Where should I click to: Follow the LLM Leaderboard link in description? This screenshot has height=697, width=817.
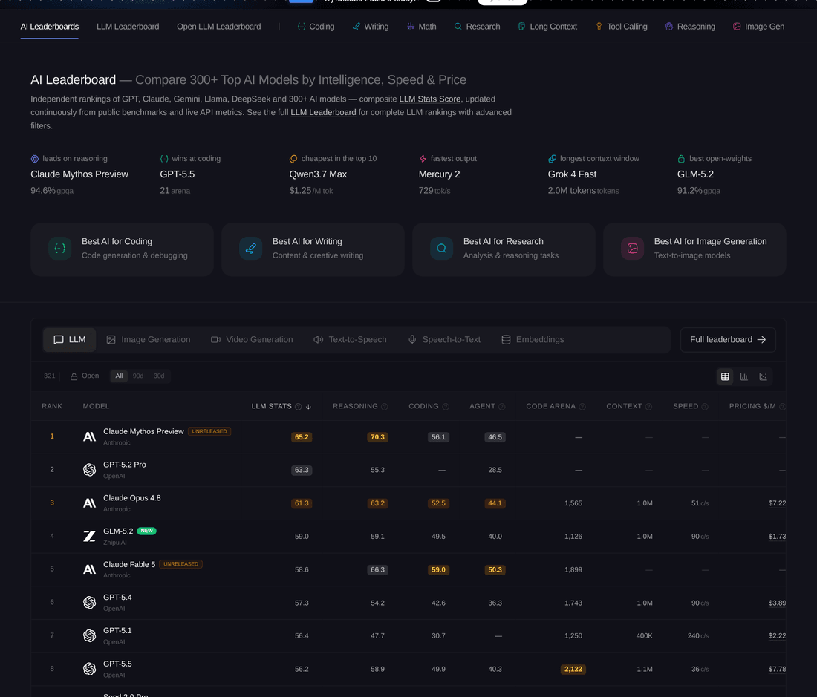(x=324, y=112)
